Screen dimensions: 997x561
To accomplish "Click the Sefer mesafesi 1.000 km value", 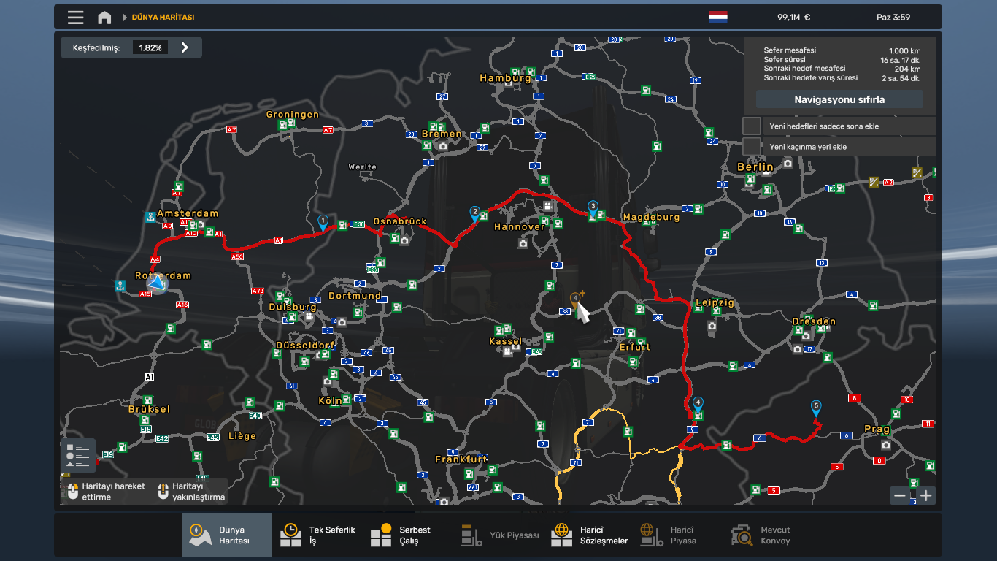I will point(904,50).
